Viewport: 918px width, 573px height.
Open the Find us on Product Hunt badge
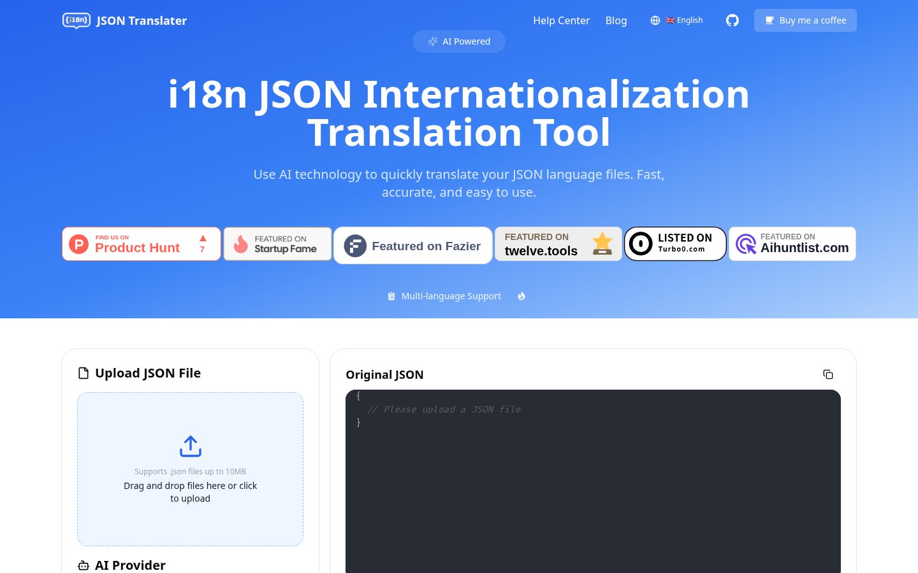click(142, 244)
